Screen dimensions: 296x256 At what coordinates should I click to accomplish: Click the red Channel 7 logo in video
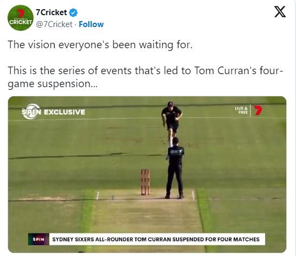pyautogui.click(x=258, y=110)
